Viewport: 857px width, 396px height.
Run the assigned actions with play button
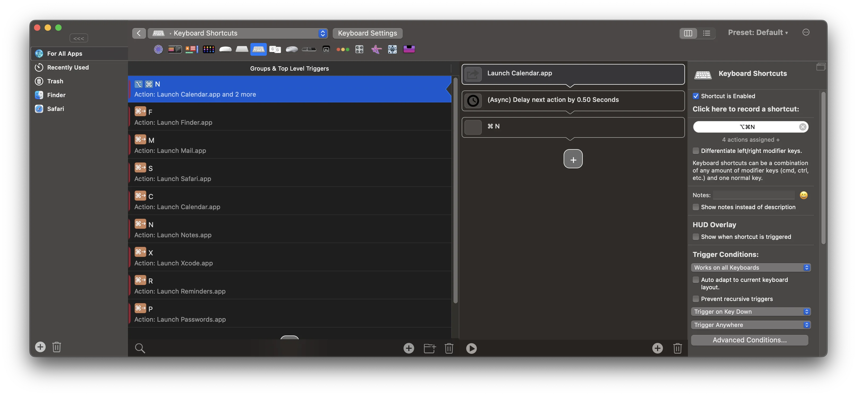click(471, 348)
